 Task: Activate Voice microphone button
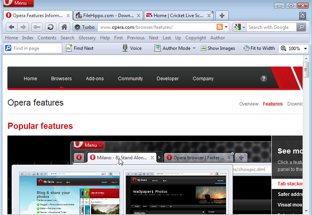[x=132, y=48]
